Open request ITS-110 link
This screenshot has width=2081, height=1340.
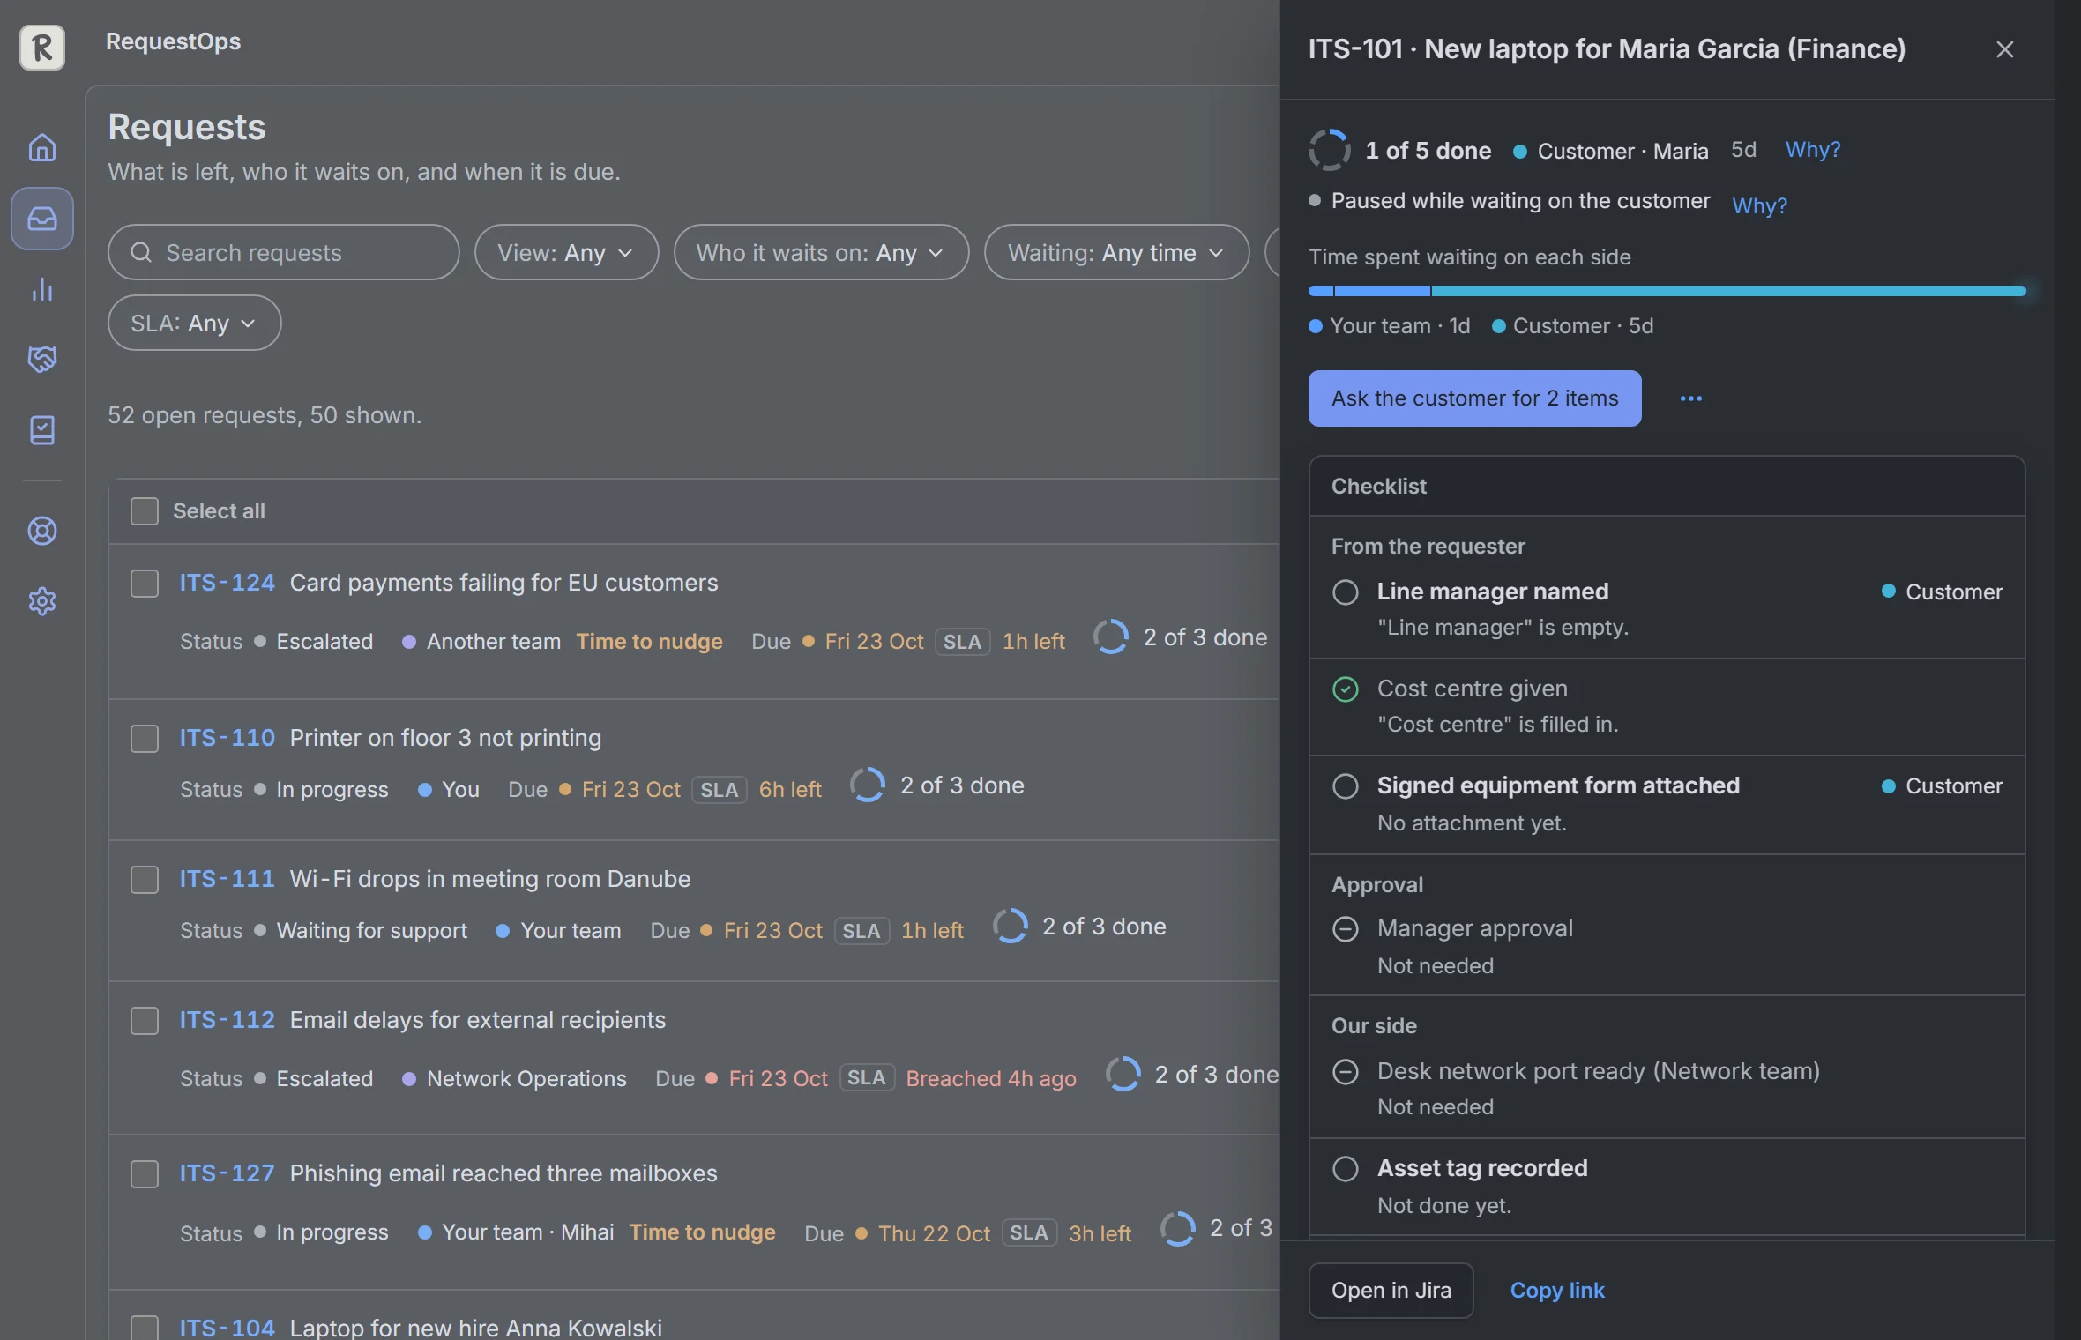pos(227,738)
